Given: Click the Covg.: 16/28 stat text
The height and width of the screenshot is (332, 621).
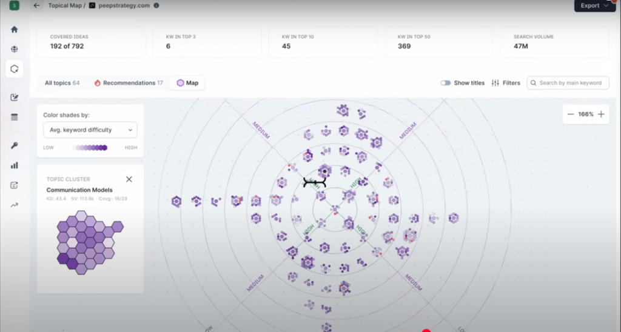Looking at the screenshot, I should coord(113,199).
